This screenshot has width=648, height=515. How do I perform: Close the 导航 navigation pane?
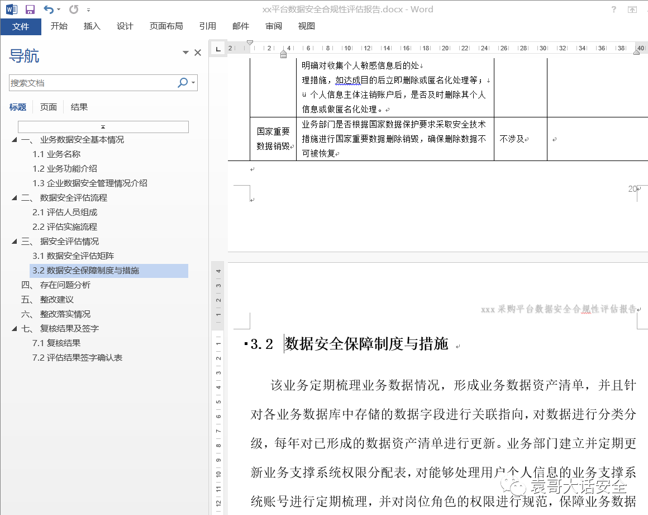click(x=198, y=51)
